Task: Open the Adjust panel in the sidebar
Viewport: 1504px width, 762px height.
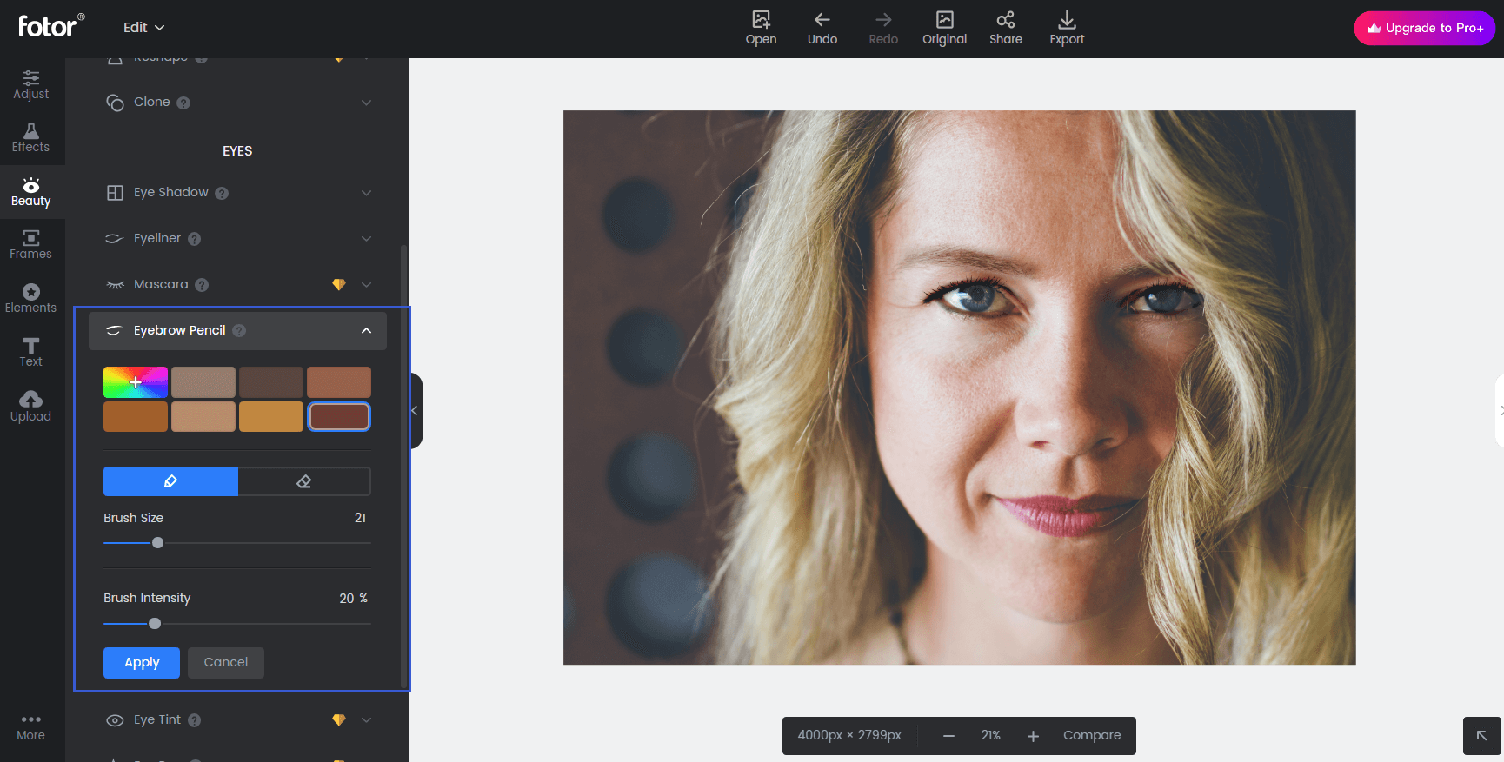Action: pyautogui.click(x=31, y=84)
